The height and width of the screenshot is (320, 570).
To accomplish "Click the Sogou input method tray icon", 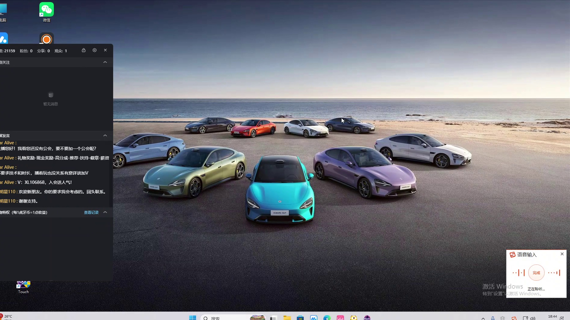I will [514, 318].
